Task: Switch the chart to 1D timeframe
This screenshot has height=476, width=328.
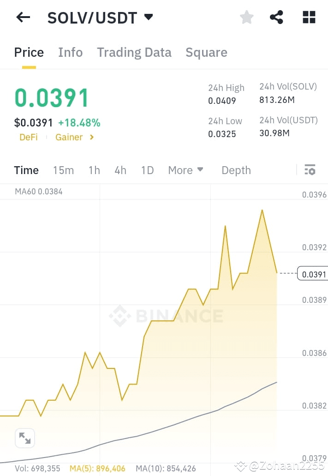Action: click(x=147, y=170)
